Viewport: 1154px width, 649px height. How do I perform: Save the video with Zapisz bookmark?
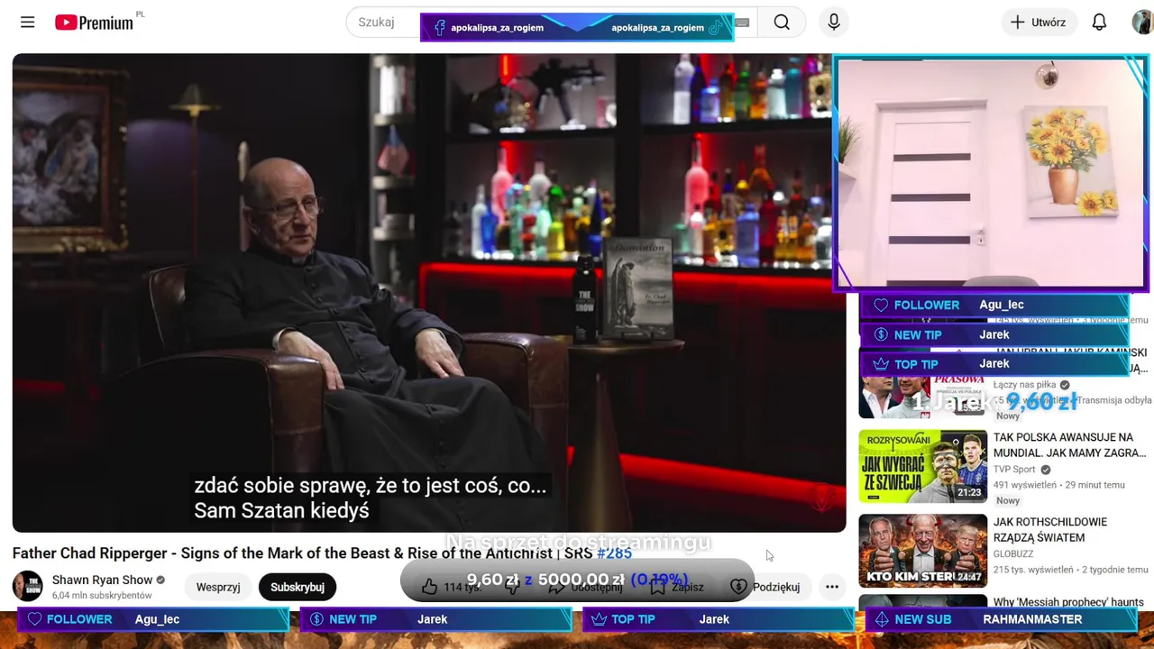click(677, 587)
